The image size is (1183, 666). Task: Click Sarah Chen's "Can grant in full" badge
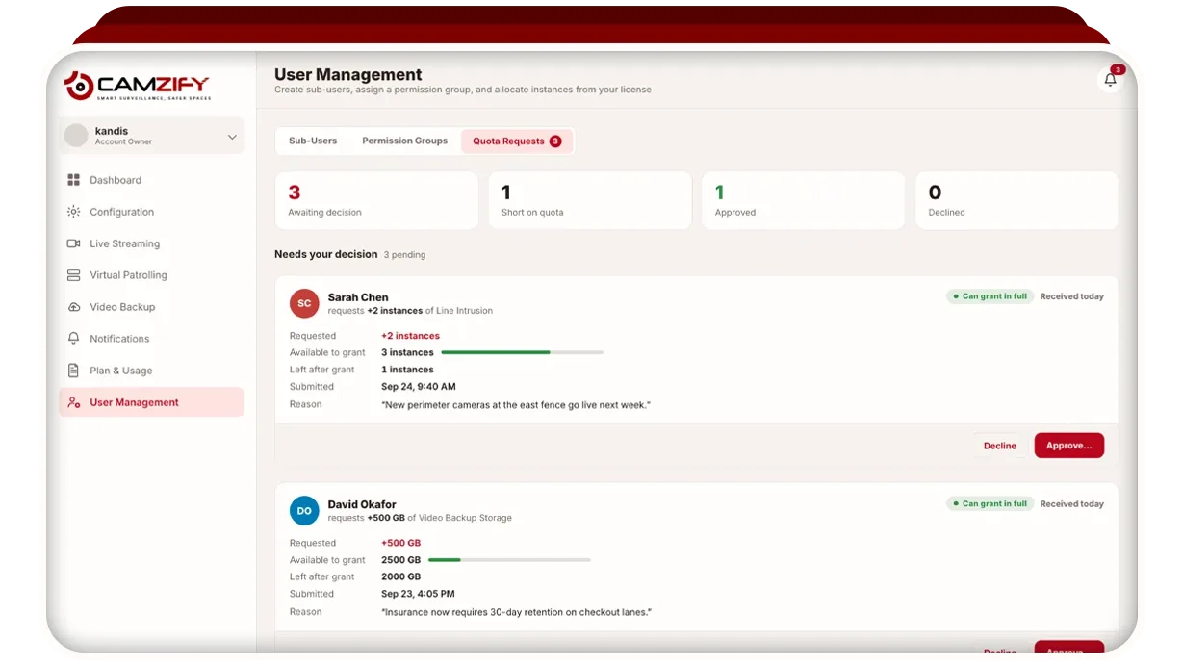click(x=990, y=296)
